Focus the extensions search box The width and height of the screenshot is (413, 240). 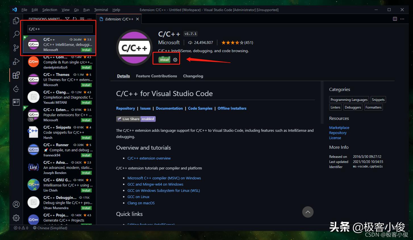tap(60, 29)
